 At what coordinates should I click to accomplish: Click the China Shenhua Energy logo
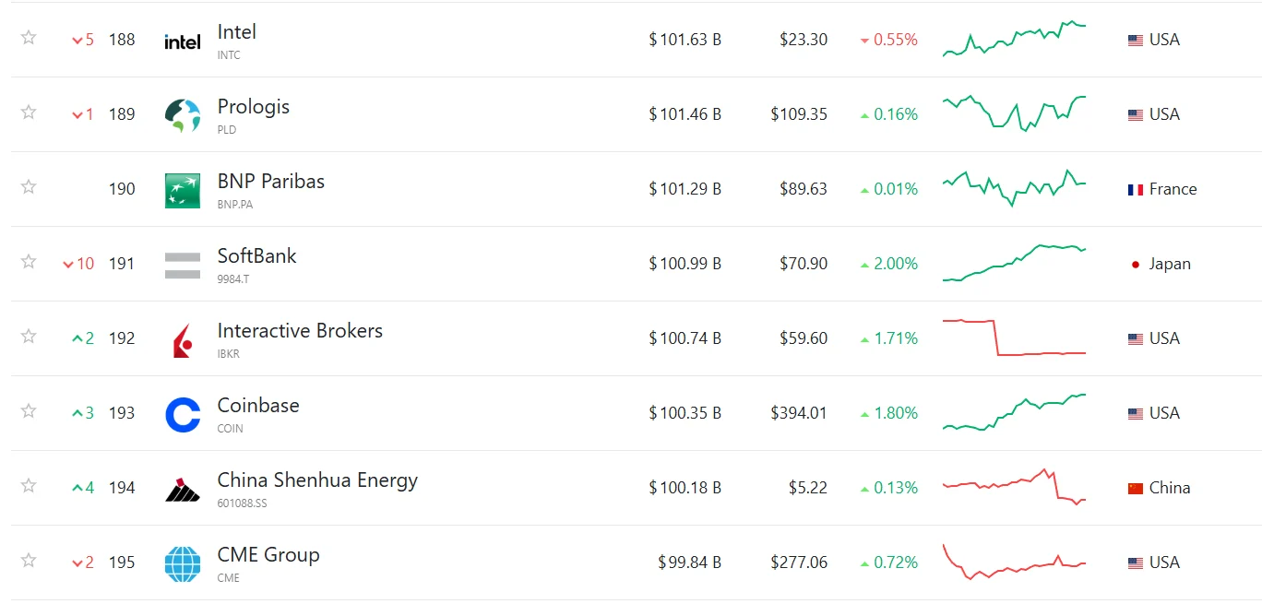[182, 489]
